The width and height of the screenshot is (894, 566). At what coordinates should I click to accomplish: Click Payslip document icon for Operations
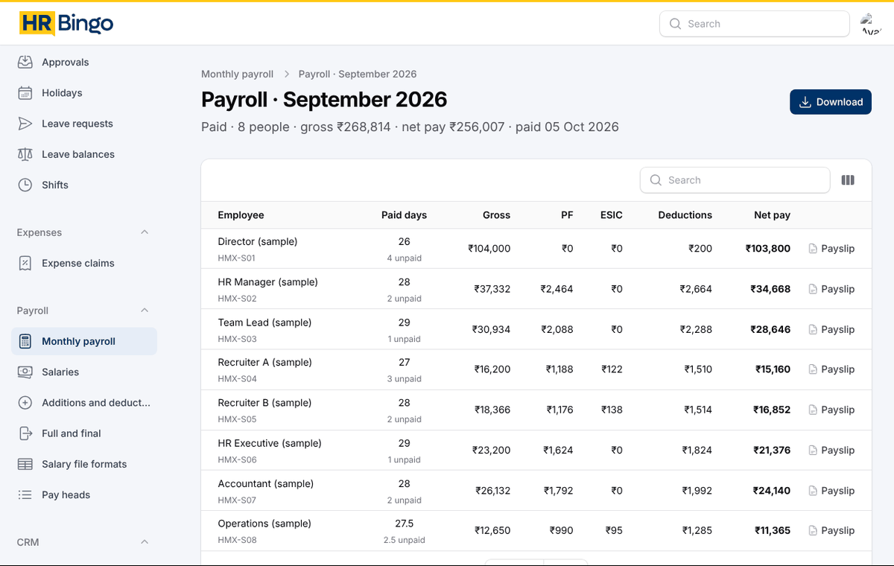[x=813, y=531]
